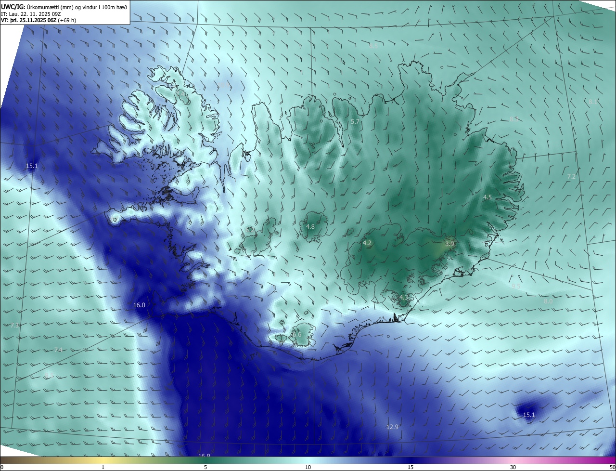Click the 4.5 value in the Eastfjords
Image resolution: width=616 pixels, height=471 pixels.
point(488,197)
